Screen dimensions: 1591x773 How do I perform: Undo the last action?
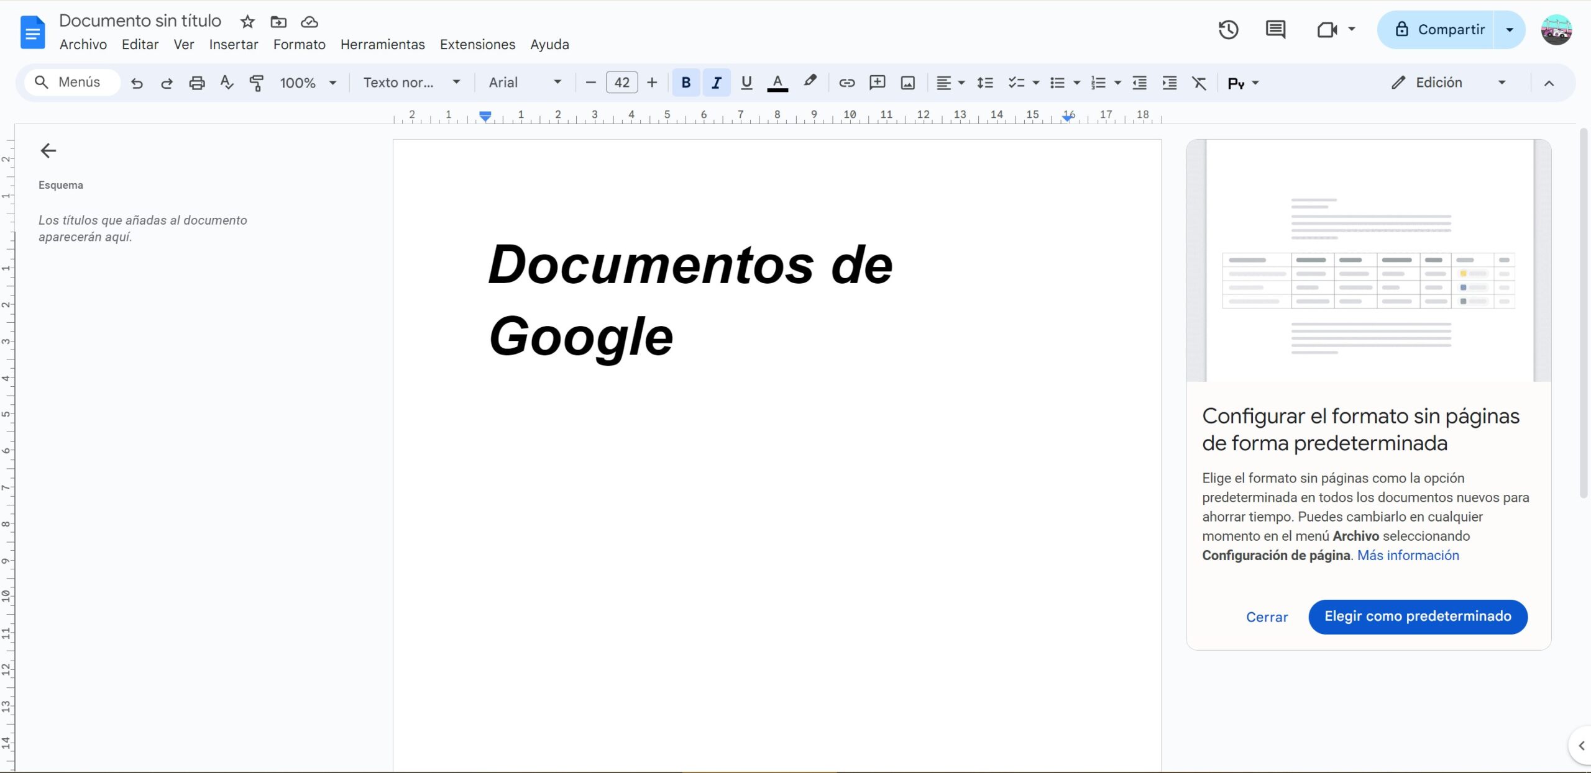(x=137, y=83)
